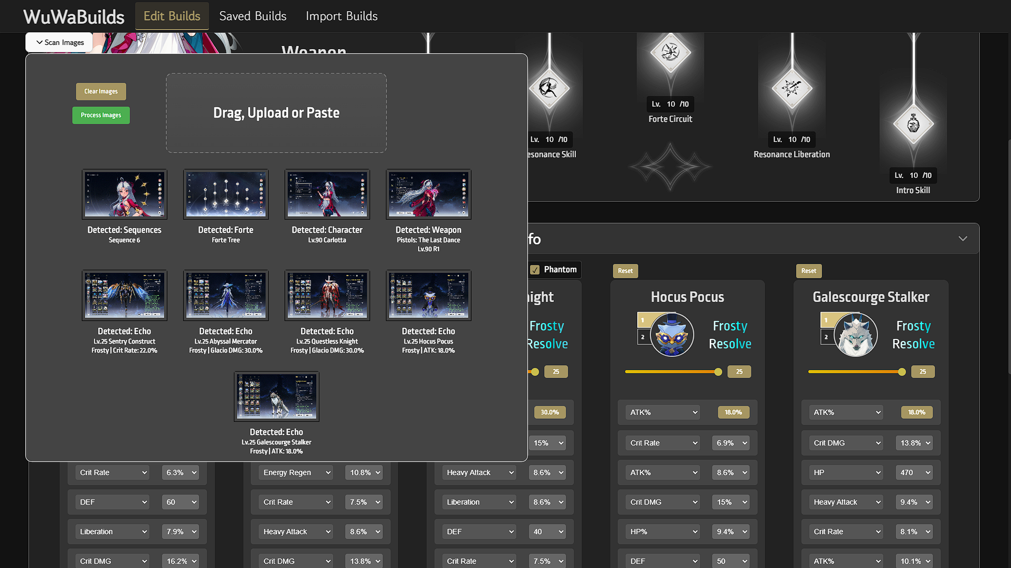This screenshot has width=1011, height=568.
Task: Click the "1" sonata badge on Hocus Pocus
Action: coord(643,319)
